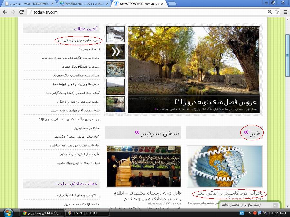Switch to the PicoFile.com tab
The width and height of the screenshot is (290, 217).
[x=84, y=4]
